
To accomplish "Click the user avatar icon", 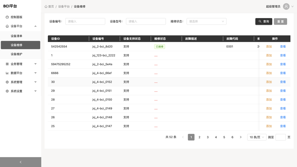I will [286, 7].
